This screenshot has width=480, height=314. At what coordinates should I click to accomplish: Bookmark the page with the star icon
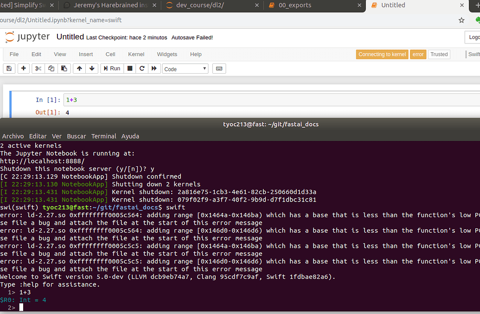461,20
